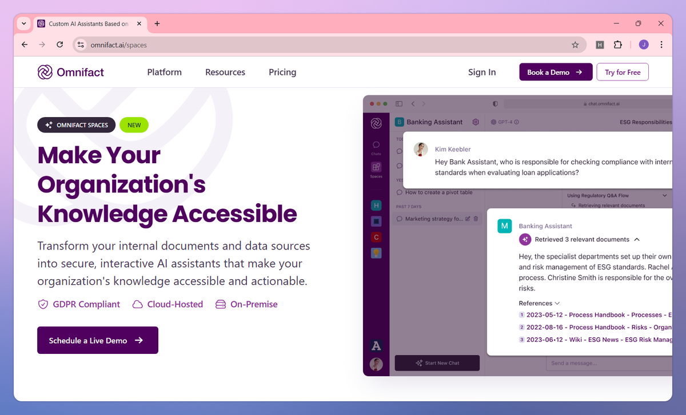686x415 pixels.
Task: Go back using browser back arrow
Action: 25,45
